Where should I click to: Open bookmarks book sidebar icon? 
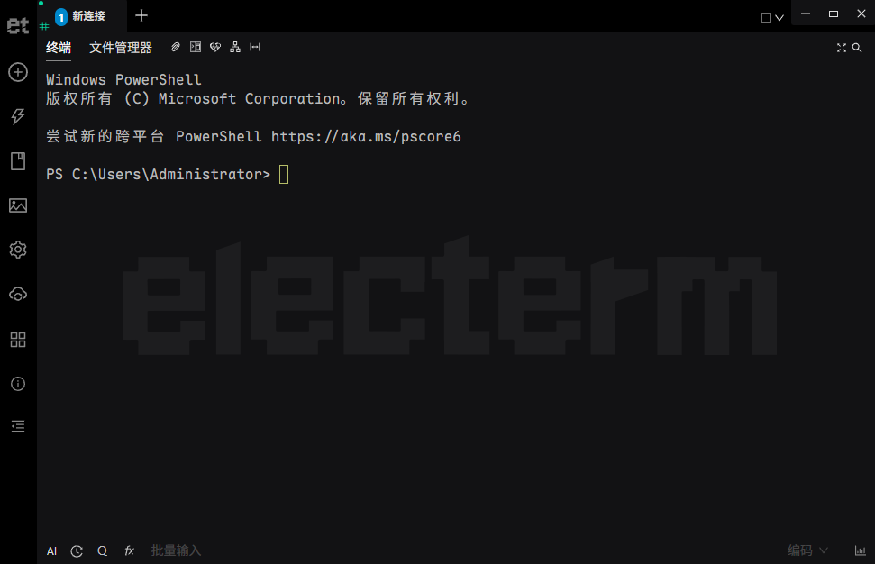coord(18,161)
